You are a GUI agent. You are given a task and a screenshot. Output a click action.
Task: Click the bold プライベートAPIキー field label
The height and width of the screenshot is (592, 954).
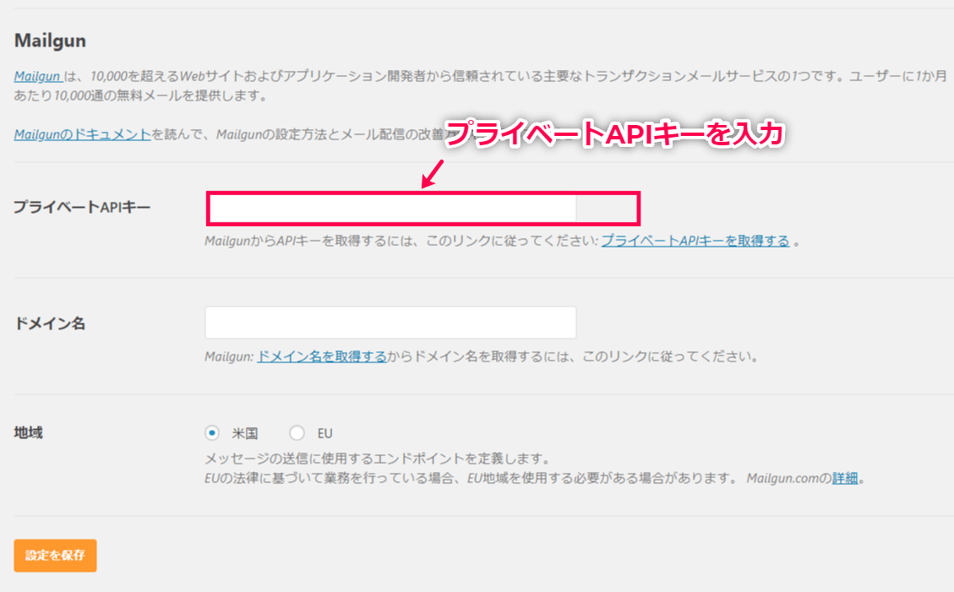(x=82, y=207)
